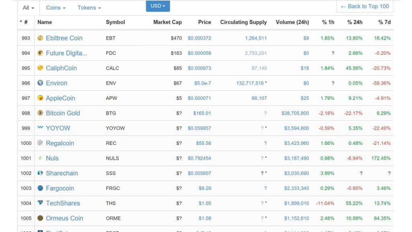
Task: Click the YOYOW logo icon
Action: pyautogui.click(x=40, y=128)
